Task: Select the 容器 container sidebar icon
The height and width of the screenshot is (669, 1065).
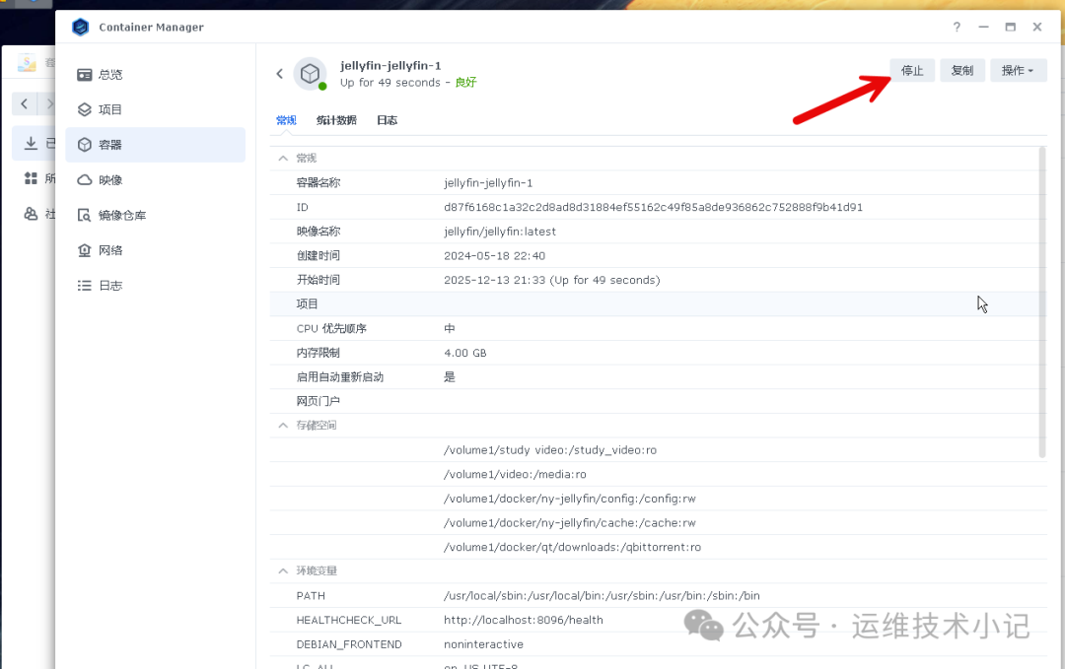Action: (x=84, y=145)
